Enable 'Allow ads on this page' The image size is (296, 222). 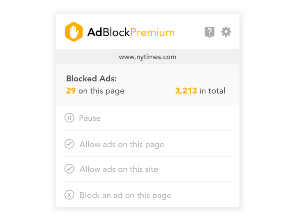[x=121, y=144]
